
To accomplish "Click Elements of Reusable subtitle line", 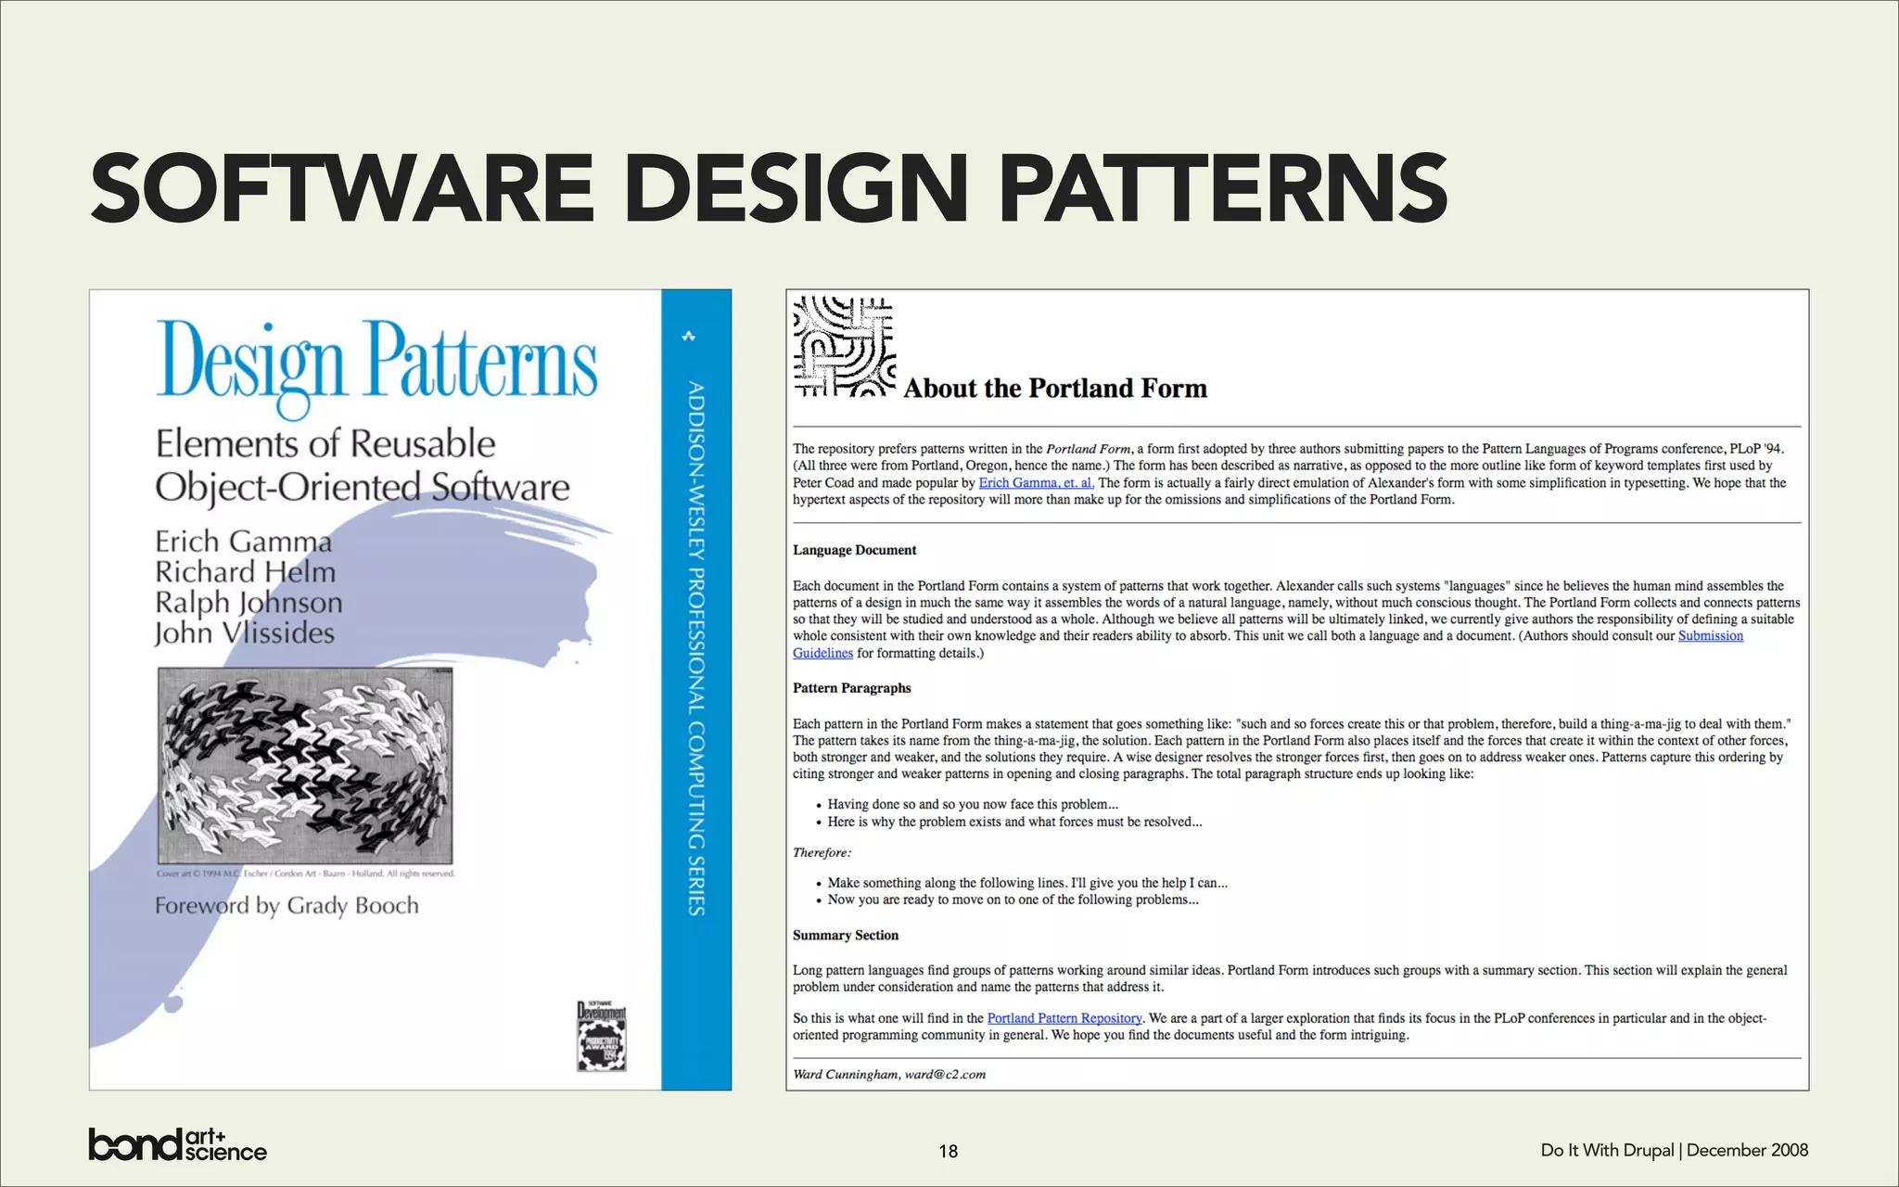I will [x=325, y=444].
